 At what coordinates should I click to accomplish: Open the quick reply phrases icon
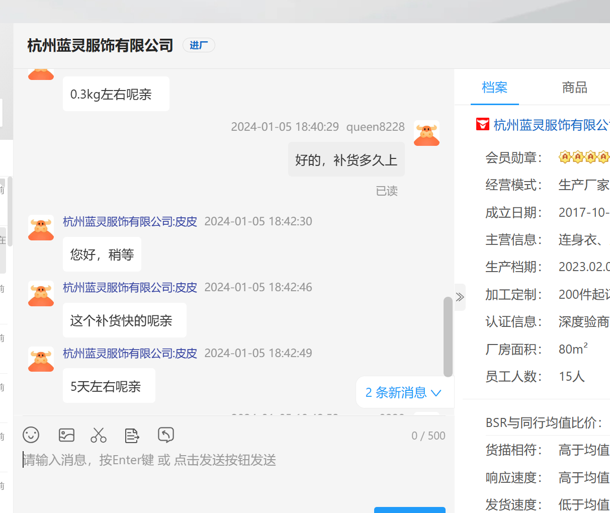(x=132, y=435)
